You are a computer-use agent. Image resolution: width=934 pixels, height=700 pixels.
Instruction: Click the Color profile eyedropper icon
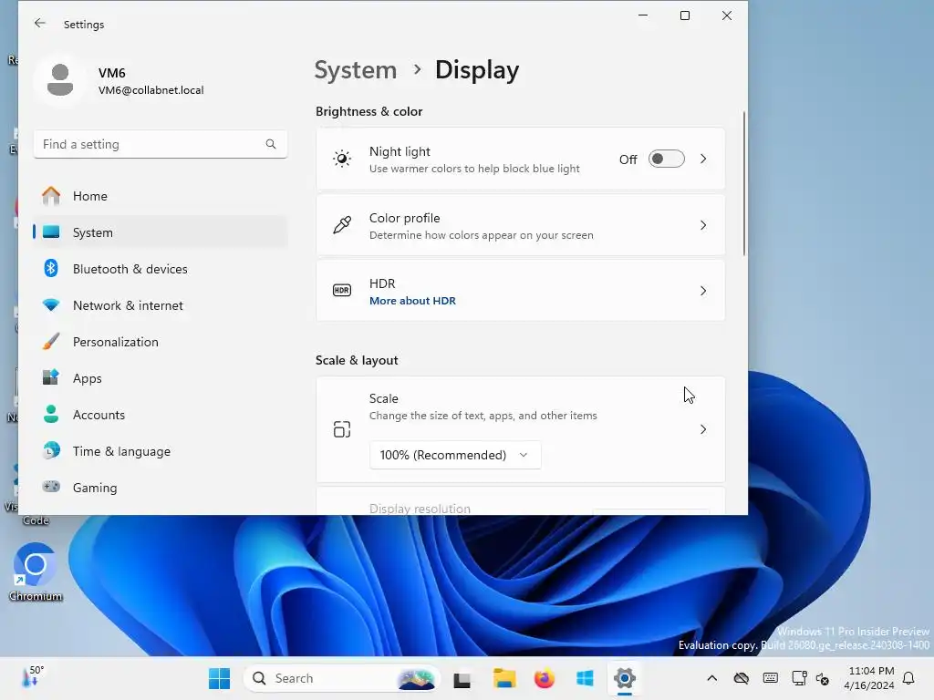[x=342, y=225]
